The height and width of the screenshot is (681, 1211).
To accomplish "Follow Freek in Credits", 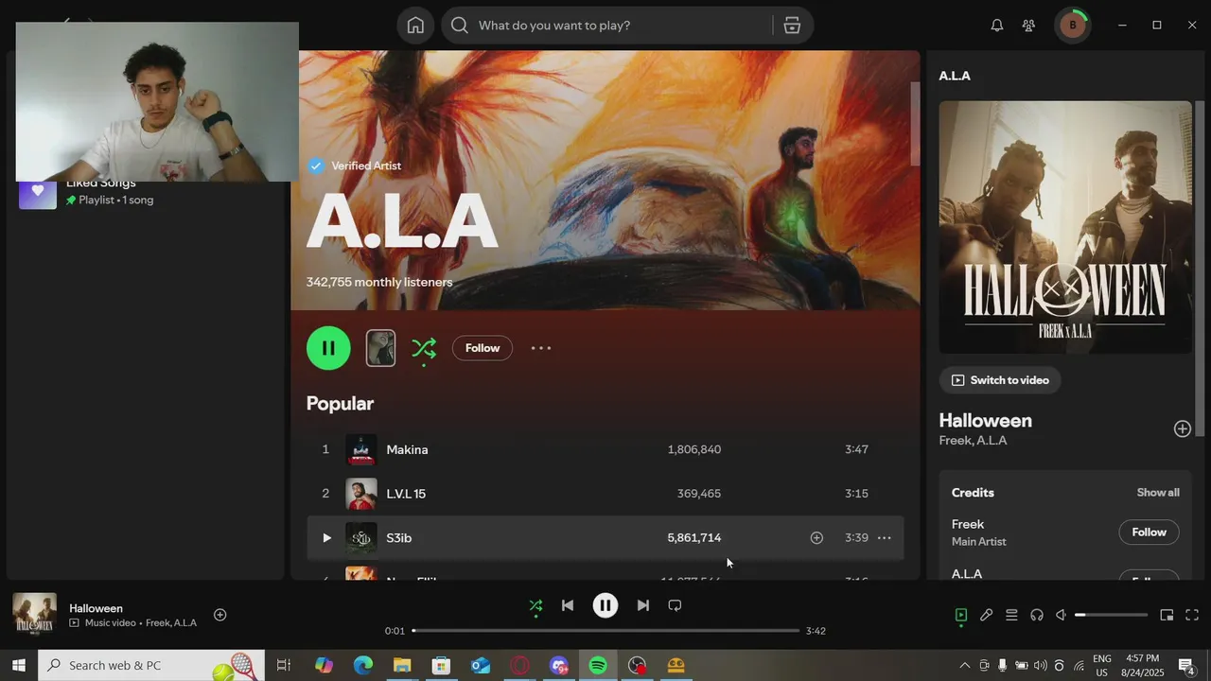I will 1150,533.
